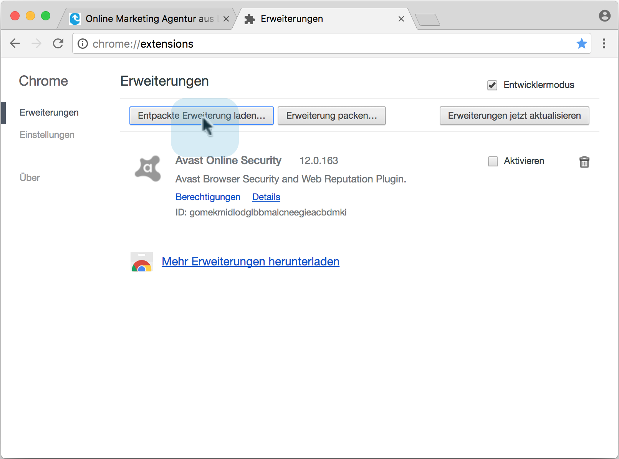The height and width of the screenshot is (459, 619).
Task: Open Einstellungen in the sidebar
Action: tap(47, 135)
